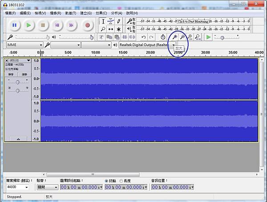Select the 終點 (End) radio button

[106, 181]
